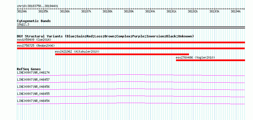Click the NR_046174 magenta transcript line

(x=131, y=75)
